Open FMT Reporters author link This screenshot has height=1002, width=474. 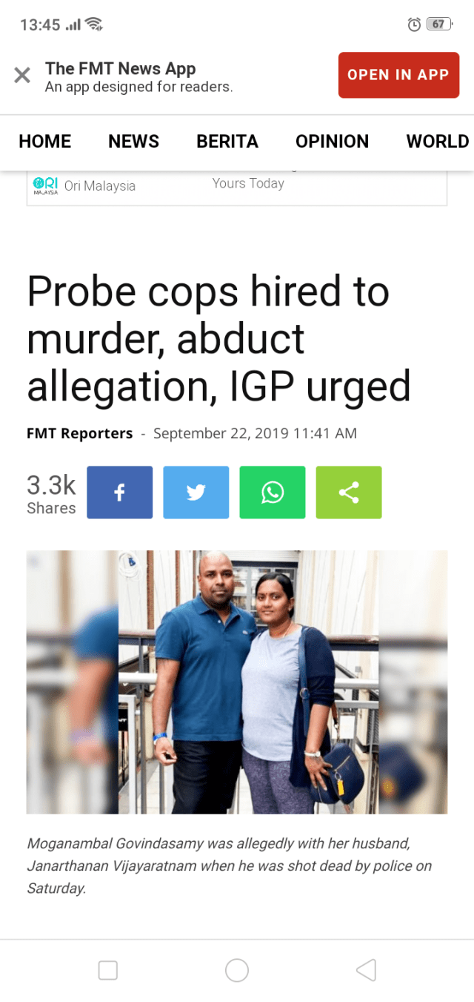pos(79,433)
